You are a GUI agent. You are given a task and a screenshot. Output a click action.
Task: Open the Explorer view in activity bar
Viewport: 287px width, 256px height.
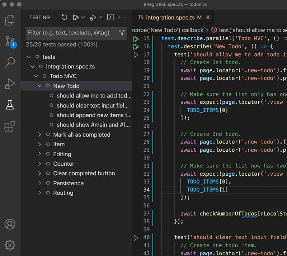coord(10,20)
